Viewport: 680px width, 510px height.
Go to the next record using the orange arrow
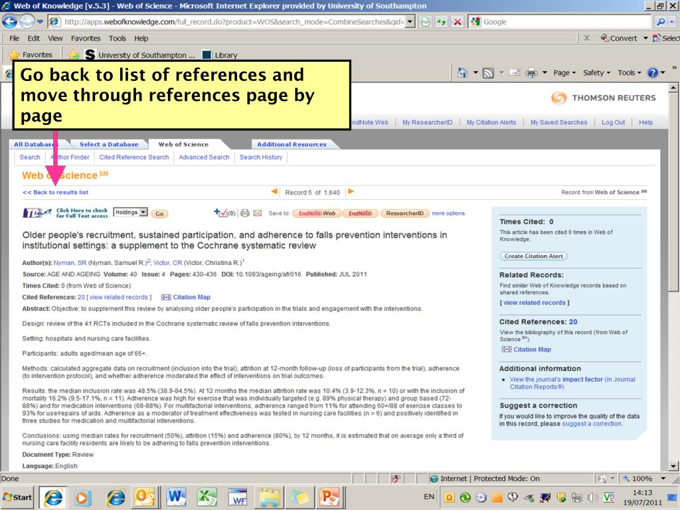pyautogui.click(x=351, y=192)
